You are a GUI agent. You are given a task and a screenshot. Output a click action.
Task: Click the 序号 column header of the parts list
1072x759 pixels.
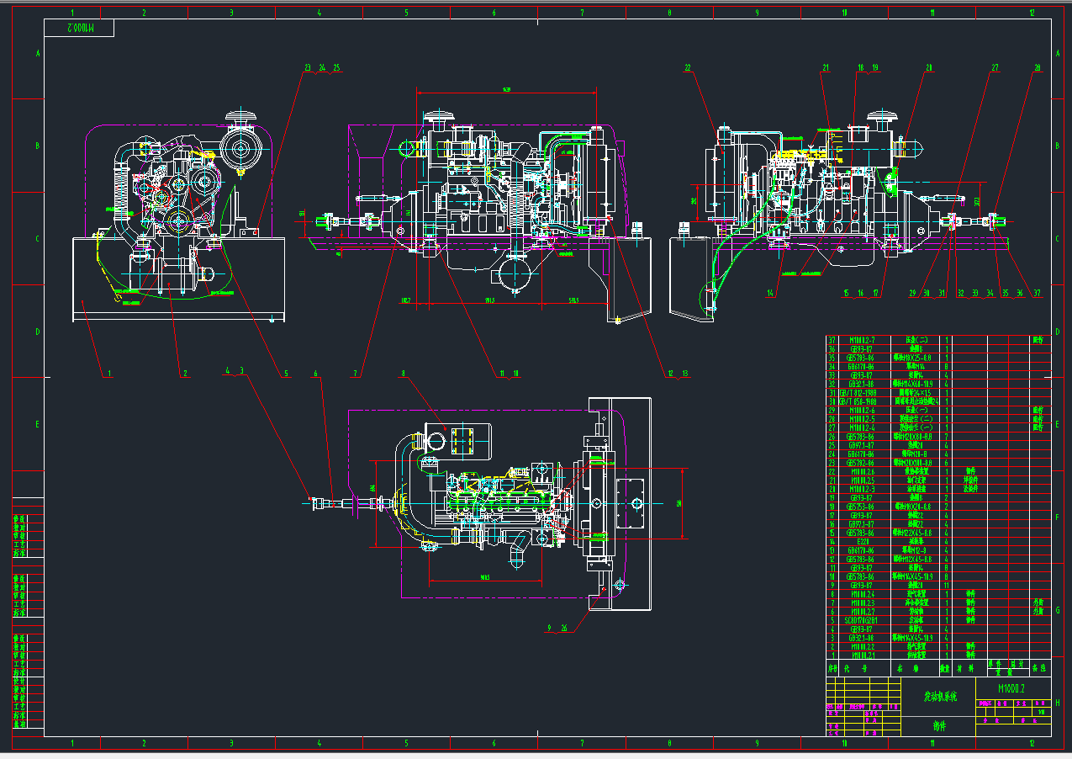pyautogui.click(x=833, y=666)
